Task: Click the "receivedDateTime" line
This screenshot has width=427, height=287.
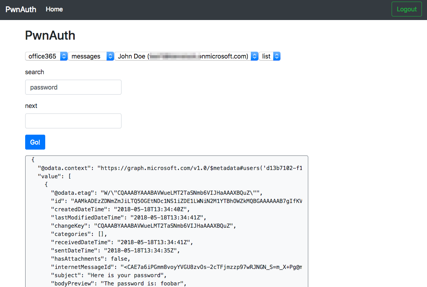Action: 122,242
